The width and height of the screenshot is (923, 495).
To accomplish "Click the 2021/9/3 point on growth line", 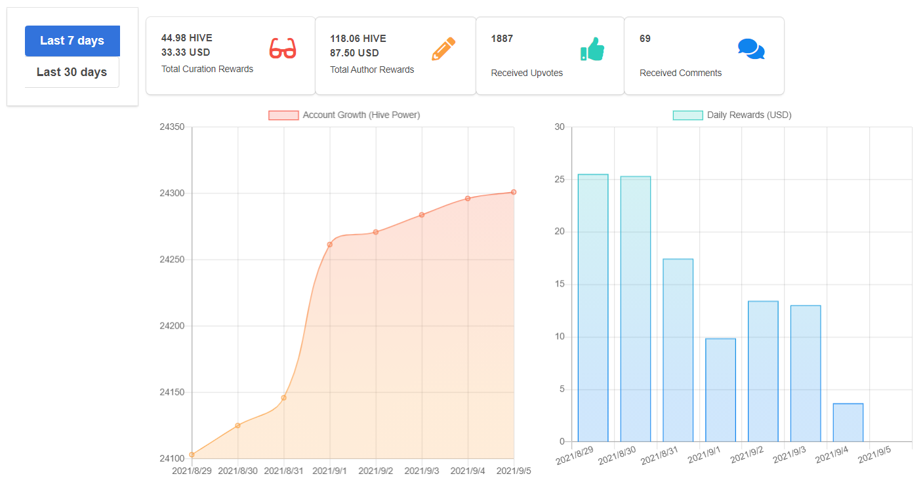I will (x=422, y=214).
